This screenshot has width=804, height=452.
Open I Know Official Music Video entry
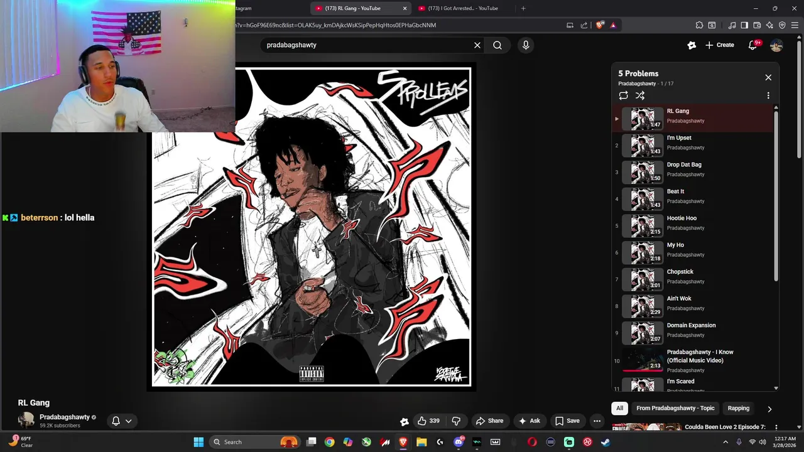click(693, 361)
